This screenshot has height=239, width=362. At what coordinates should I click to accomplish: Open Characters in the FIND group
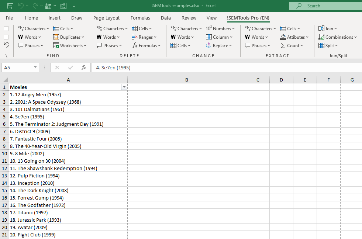tap(34, 29)
